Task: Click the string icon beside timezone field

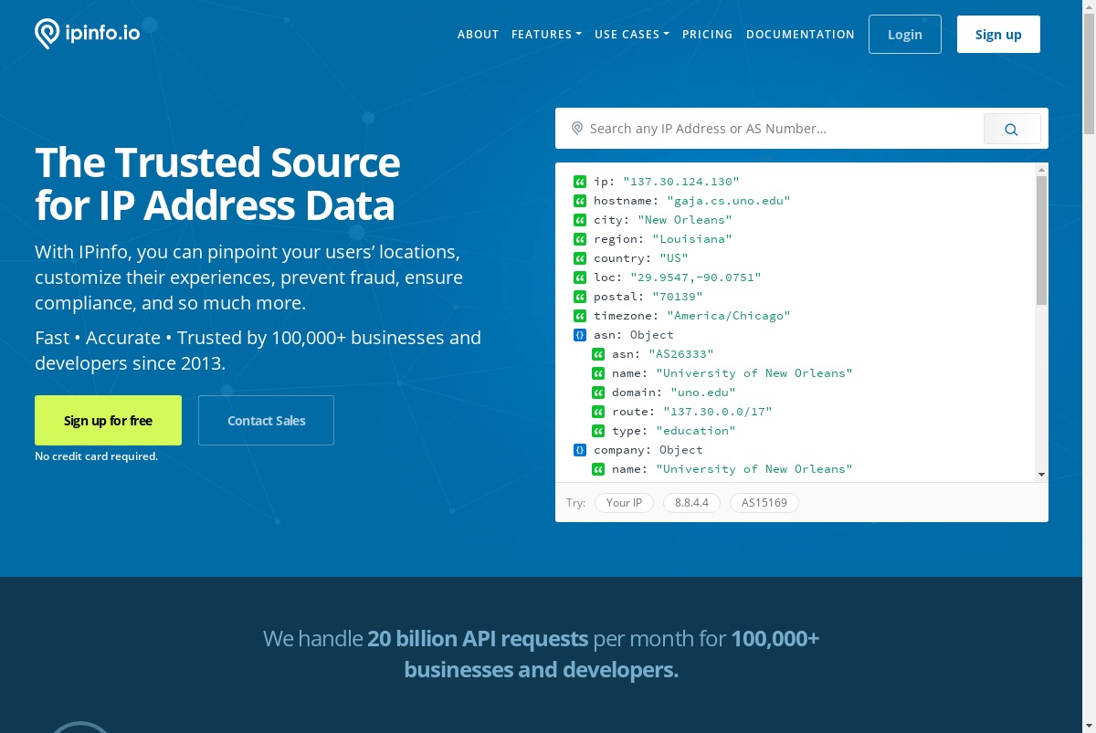Action: (580, 316)
